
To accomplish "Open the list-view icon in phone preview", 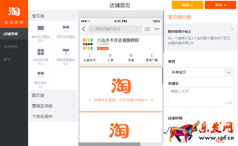I will click(147, 29).
